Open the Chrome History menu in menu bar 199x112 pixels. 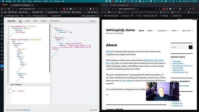click(x=30, y=1)
